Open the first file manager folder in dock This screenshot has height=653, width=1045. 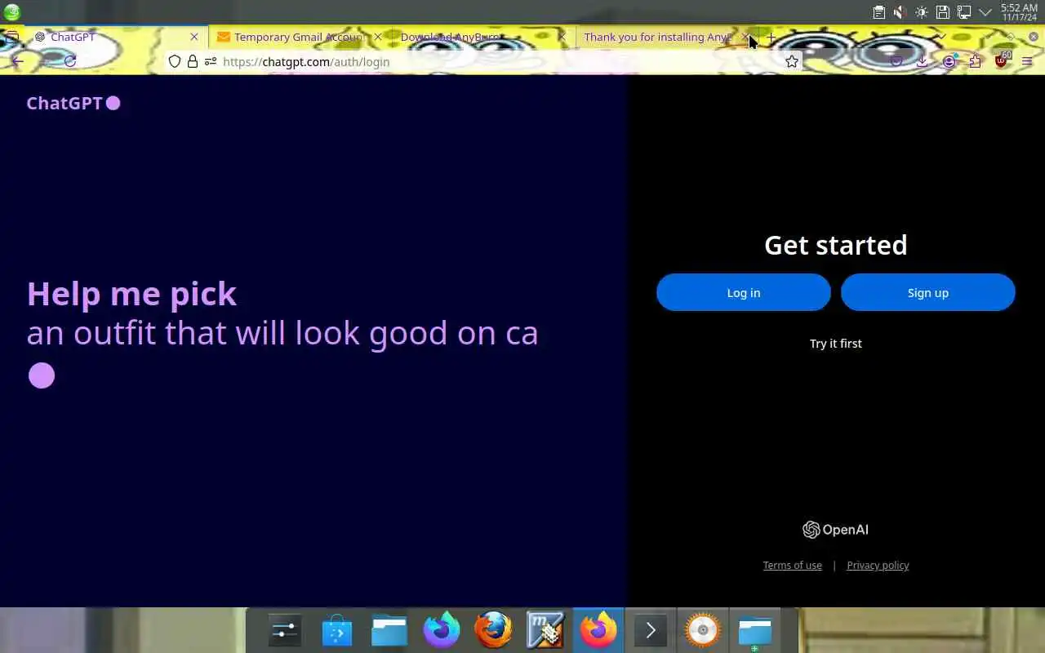[x=389, y=630]
